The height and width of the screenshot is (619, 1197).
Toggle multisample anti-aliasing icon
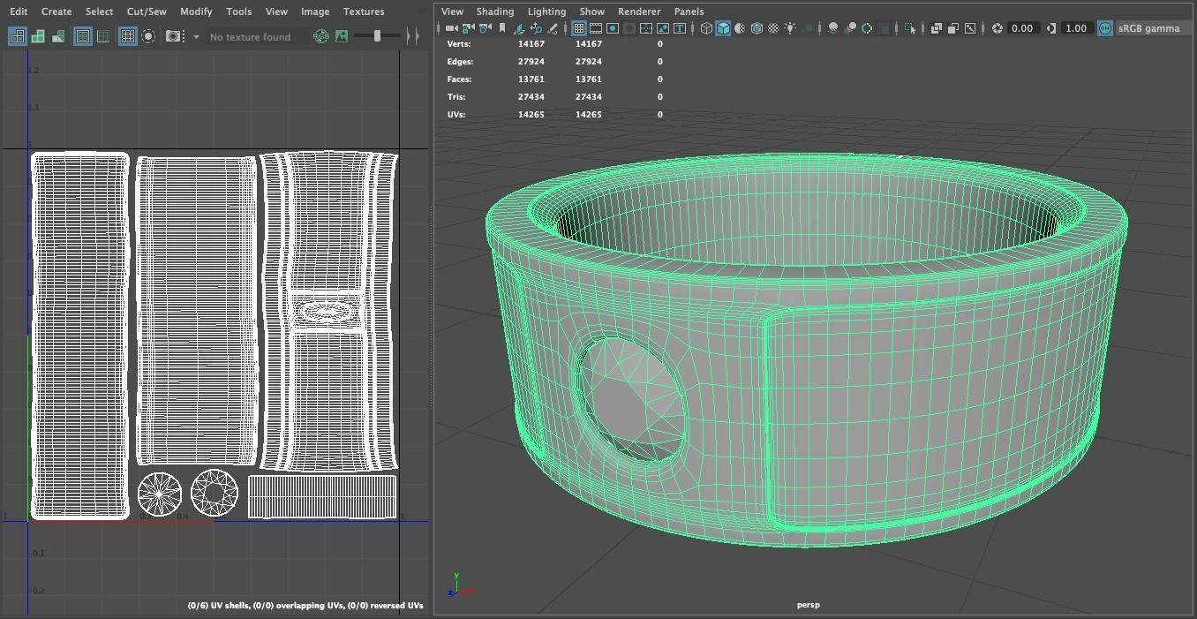click(x=867, y=28)
